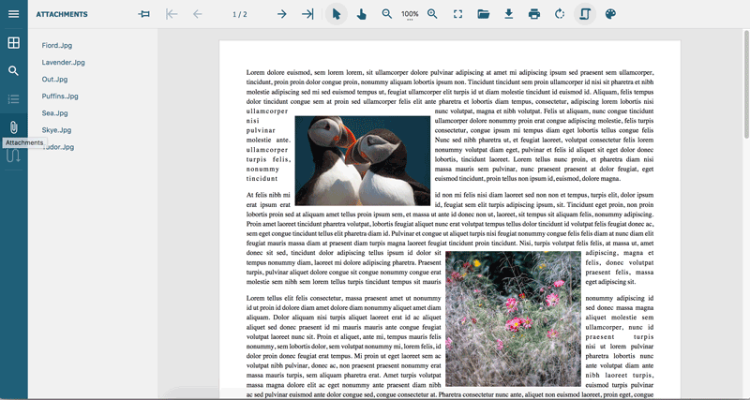Go to the first page
The height and width of the screenshot is (400, 750).
(172, 14)
